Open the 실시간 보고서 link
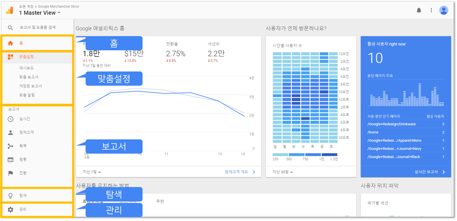Image resolution: width=457 pixels, height=221 pixels. (x=426, y=172)
